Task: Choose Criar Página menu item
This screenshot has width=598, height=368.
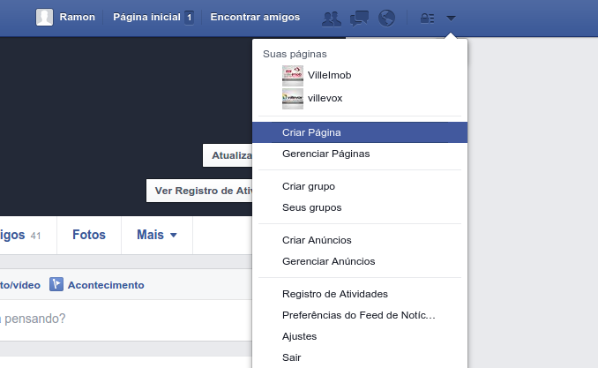Action: click(x=360, y=132)
